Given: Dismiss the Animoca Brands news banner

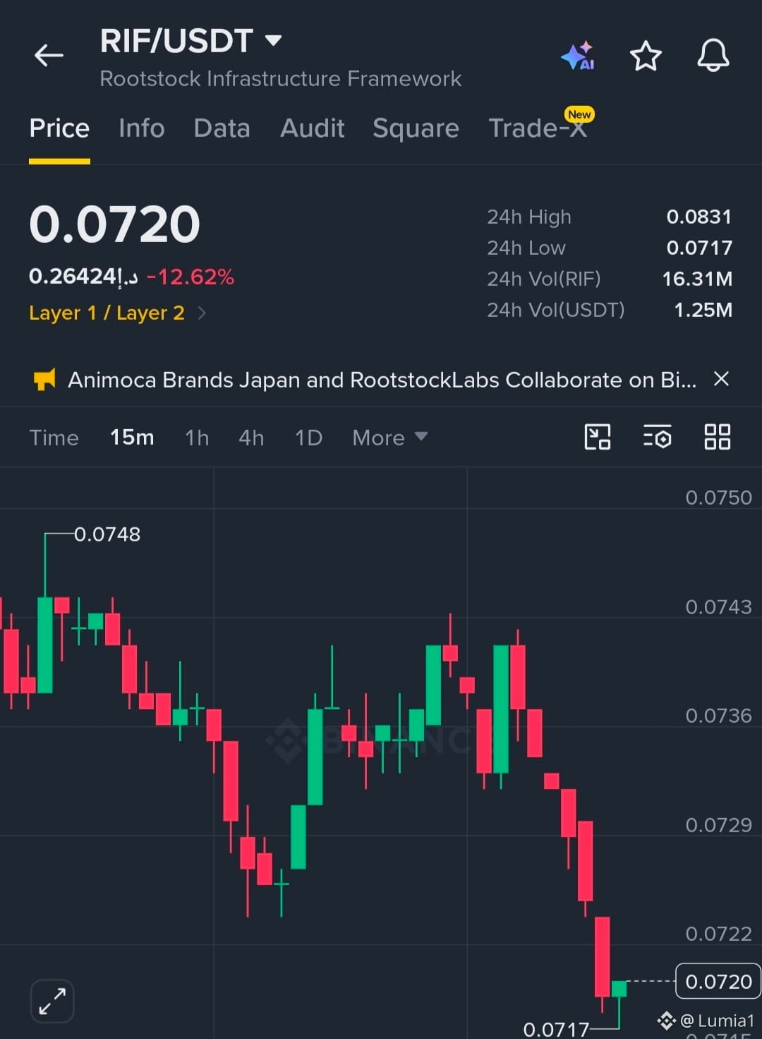Looking at the screenshot, I should pos(721,379).
